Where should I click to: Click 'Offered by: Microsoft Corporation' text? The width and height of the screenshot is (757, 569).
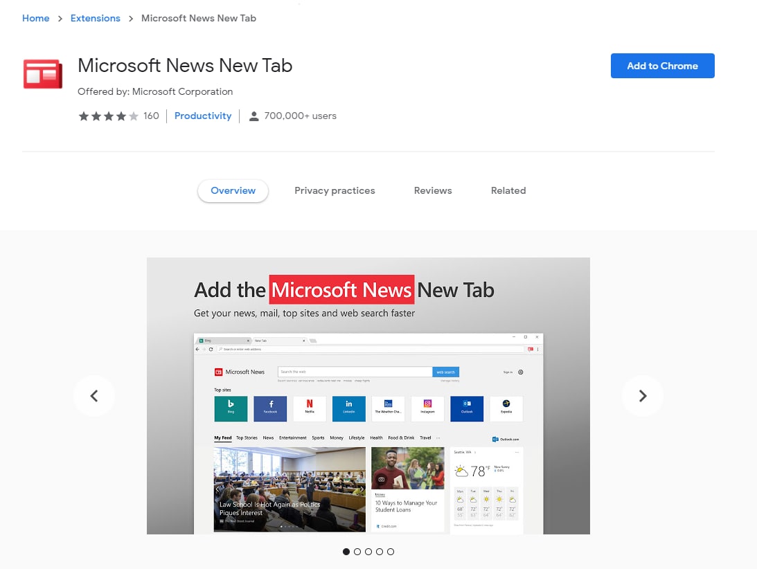[155, 91]
